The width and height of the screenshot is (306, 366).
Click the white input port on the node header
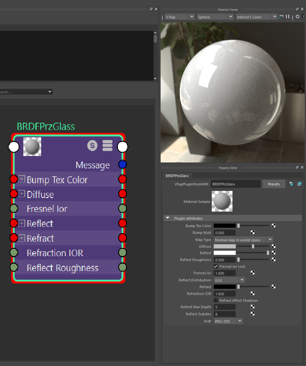pyautogui.click(x=14, y=147)
